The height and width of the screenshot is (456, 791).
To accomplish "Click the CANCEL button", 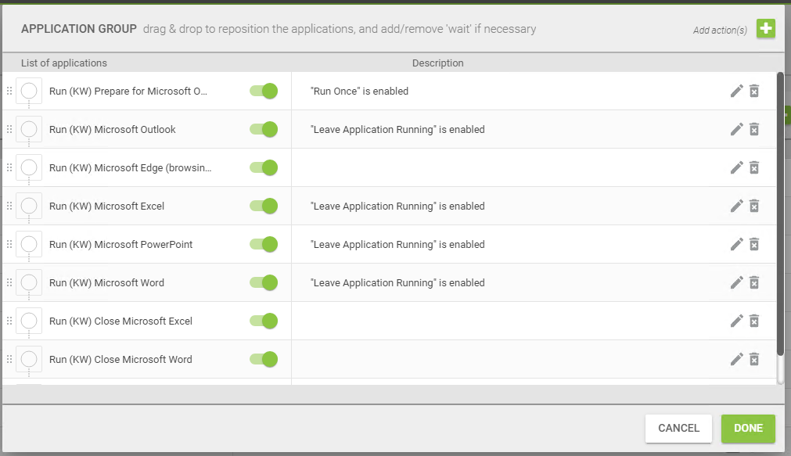I will pos(678,429).
